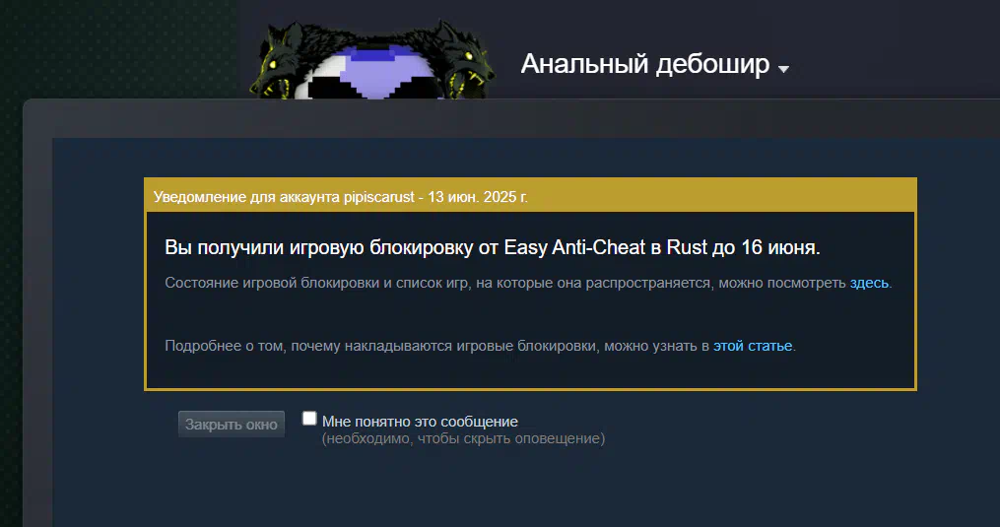Click the yellow 'Уведомление для аккаунта' header bar
The image size is (1000, 527).
tap(531, 195)
